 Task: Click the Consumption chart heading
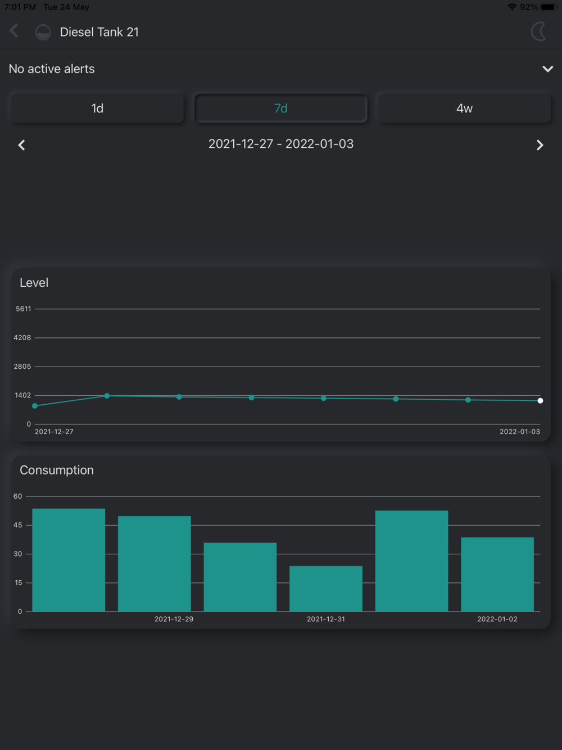(57, 470)
